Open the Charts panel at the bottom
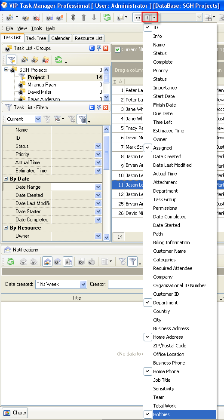The width and height of the screenshot is (224, 420). [14, 413]
